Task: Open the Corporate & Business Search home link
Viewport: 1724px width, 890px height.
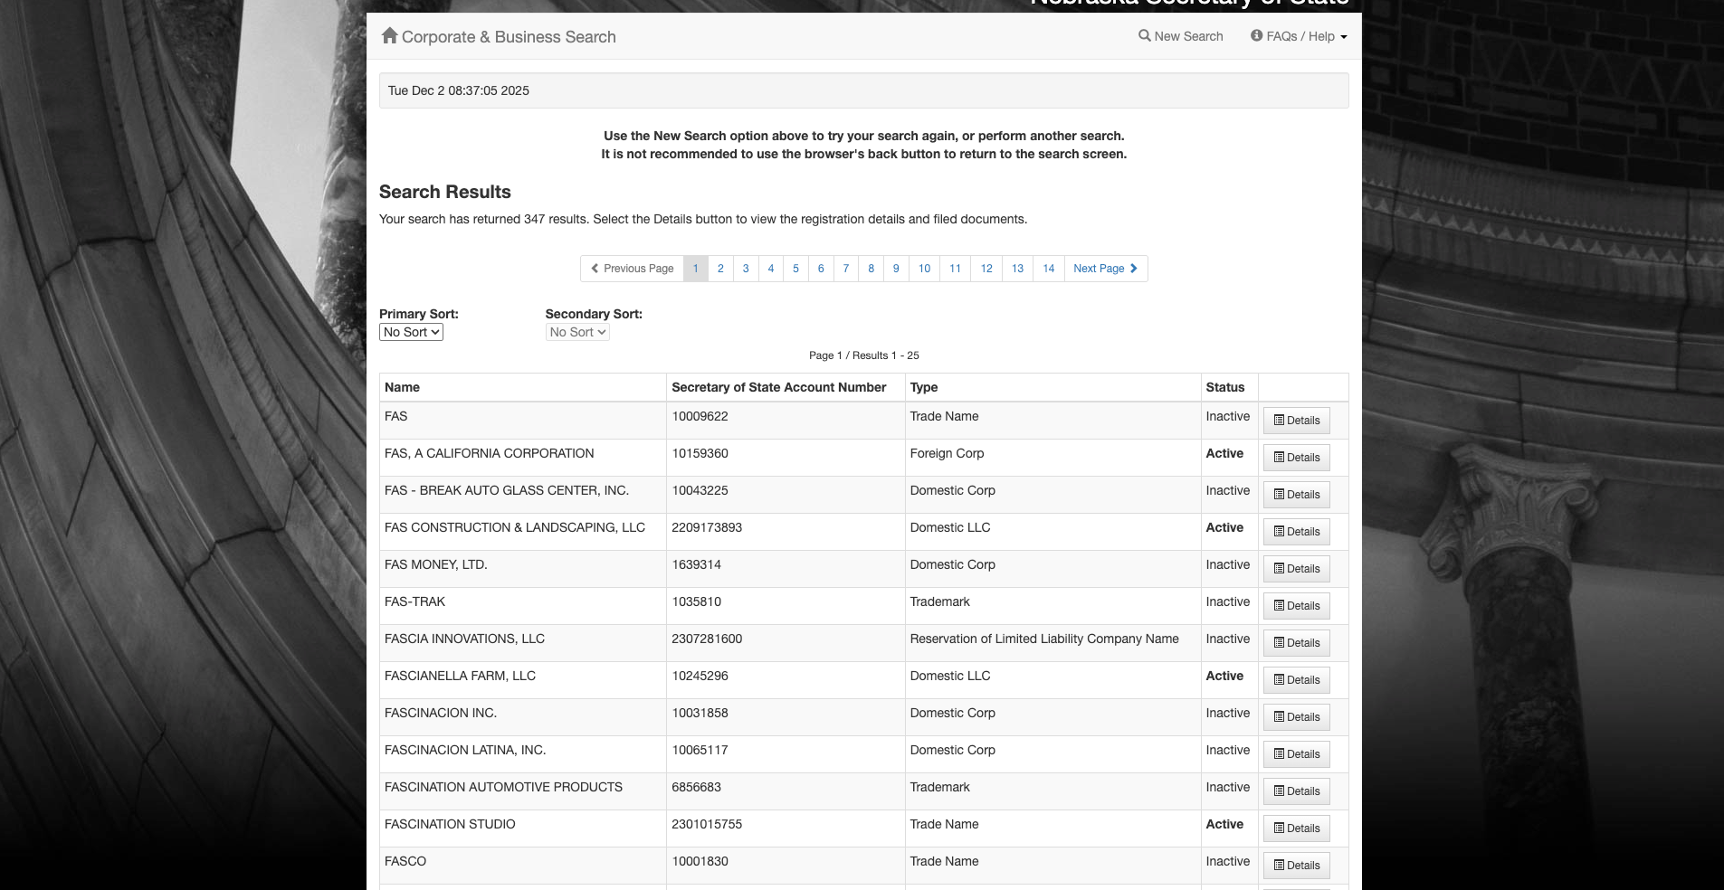Action: coord(508,37)
